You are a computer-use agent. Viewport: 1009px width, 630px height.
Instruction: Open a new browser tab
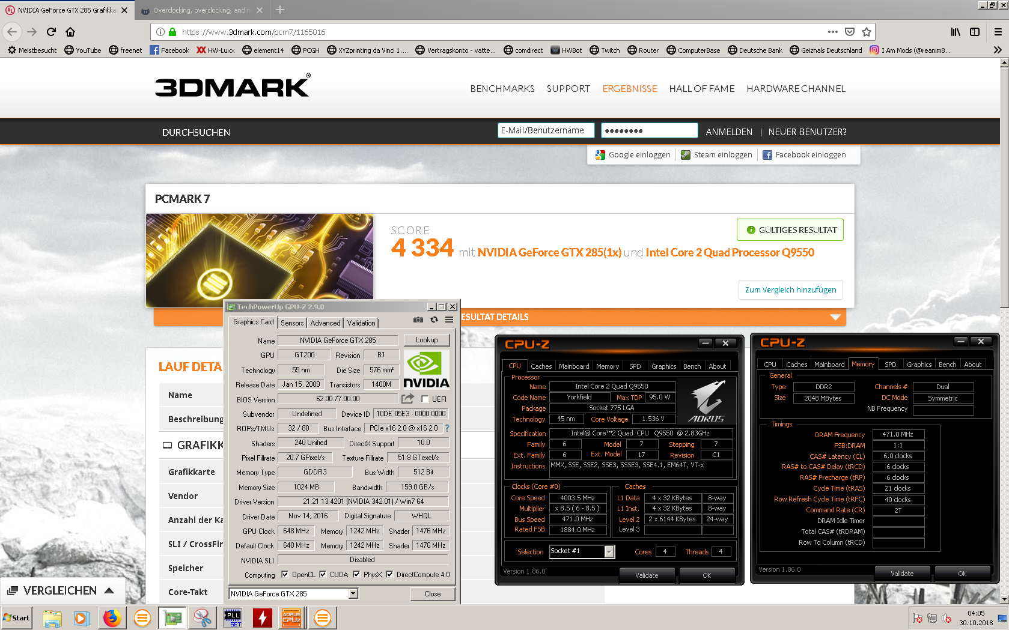pyautogui.click(x=280, y=10)
